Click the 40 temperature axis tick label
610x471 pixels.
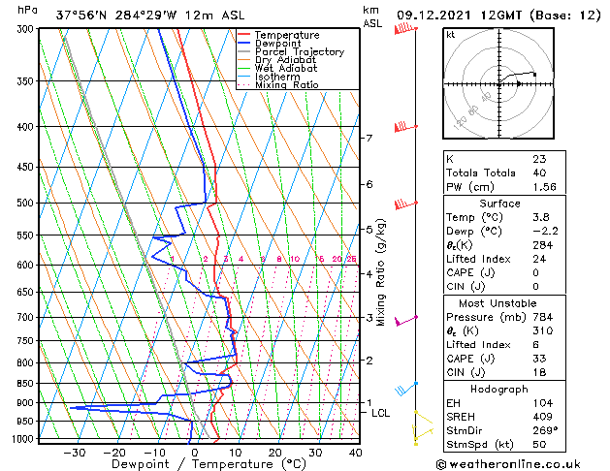pos(356,453)
